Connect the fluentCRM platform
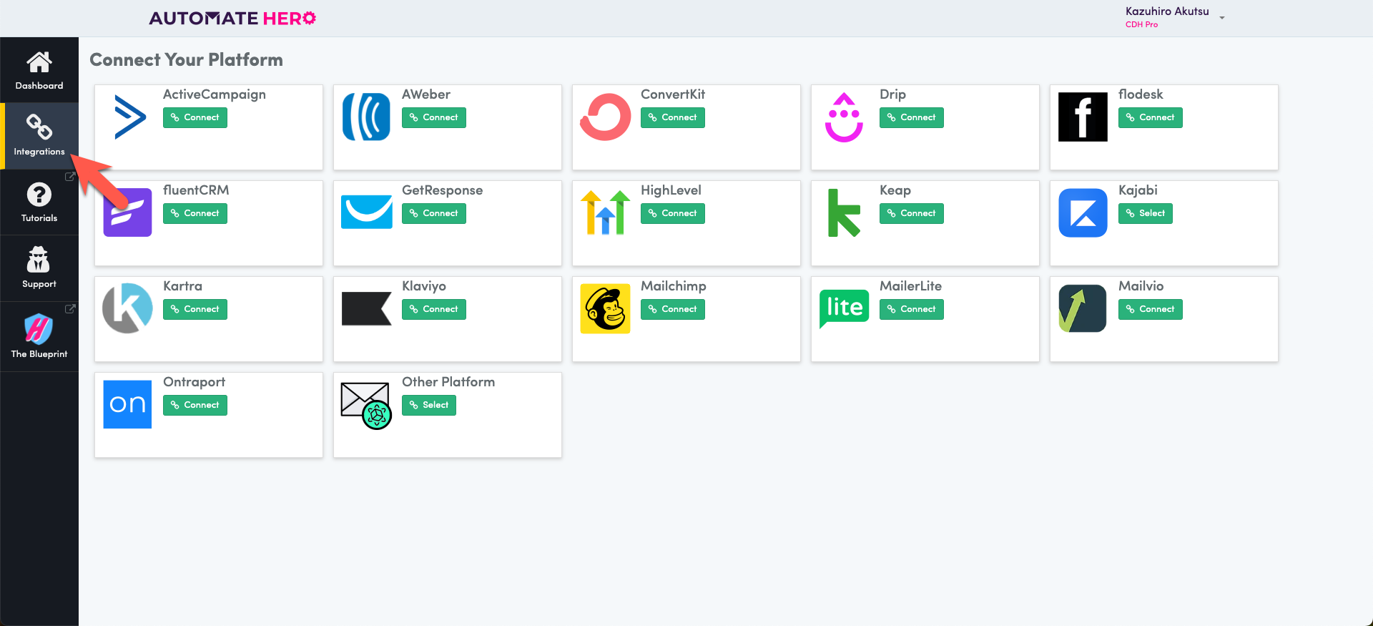The height and width of the screenshot is (626, 1373). coord(195,213)
